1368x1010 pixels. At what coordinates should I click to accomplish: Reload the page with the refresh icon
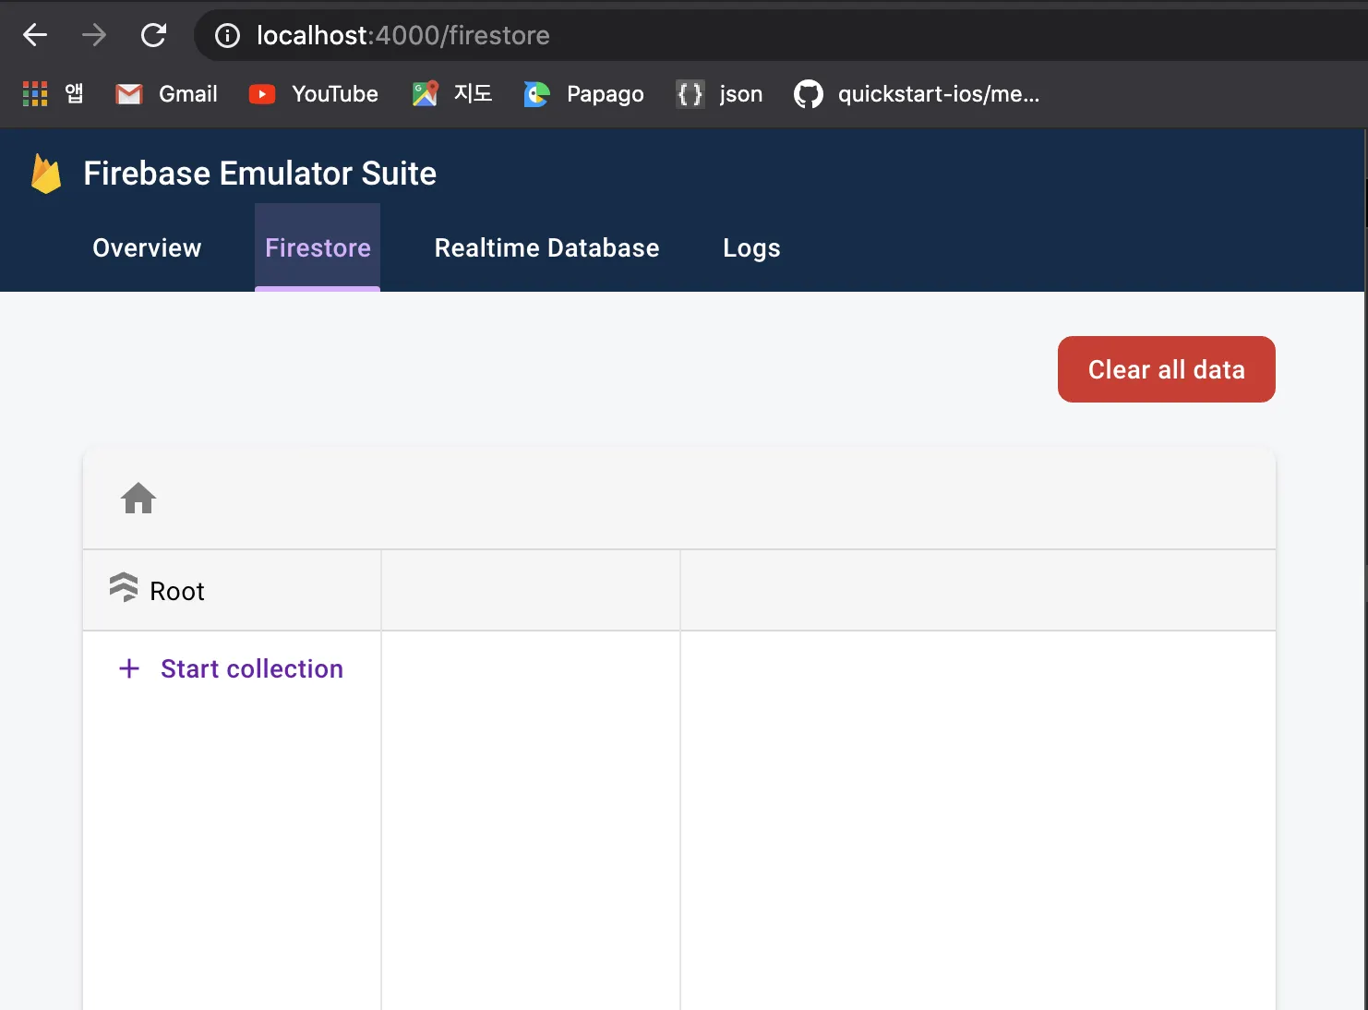point(153,35)
